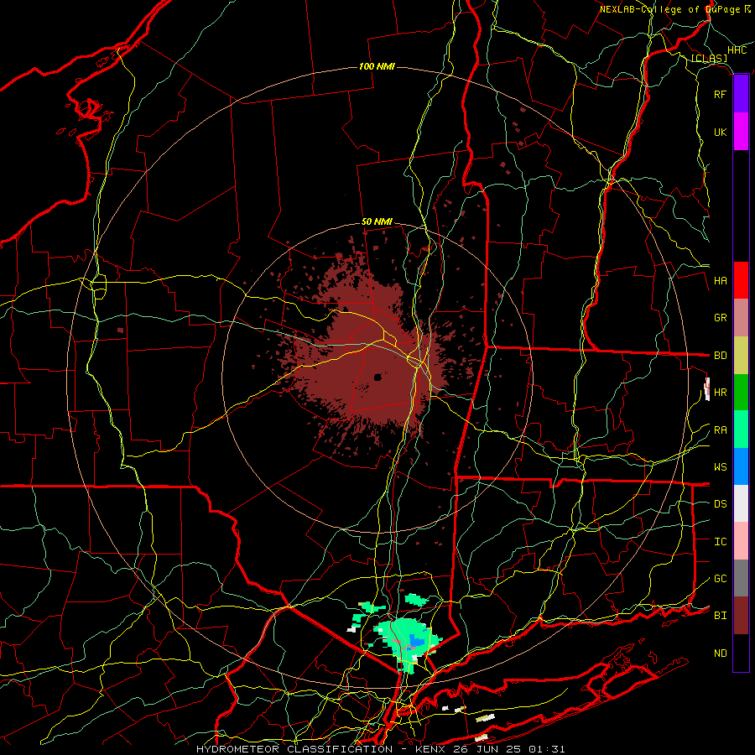755x755 pixels.
Task: Click the 50 NMI range ring label
Action: pyautogui.click(x=377, y=222)
